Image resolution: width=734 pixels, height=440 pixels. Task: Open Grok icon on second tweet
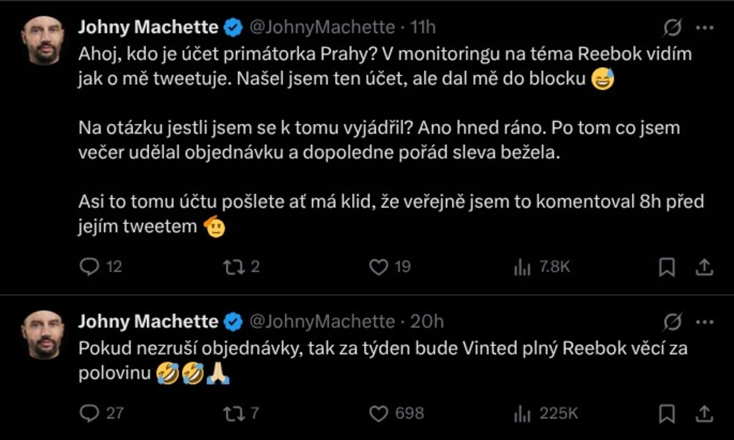click(x=673, y=321)
